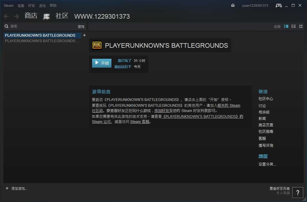The image size is (307, 202).
Task: Click the PUBG game logo icon
Action: pos(97,45)
